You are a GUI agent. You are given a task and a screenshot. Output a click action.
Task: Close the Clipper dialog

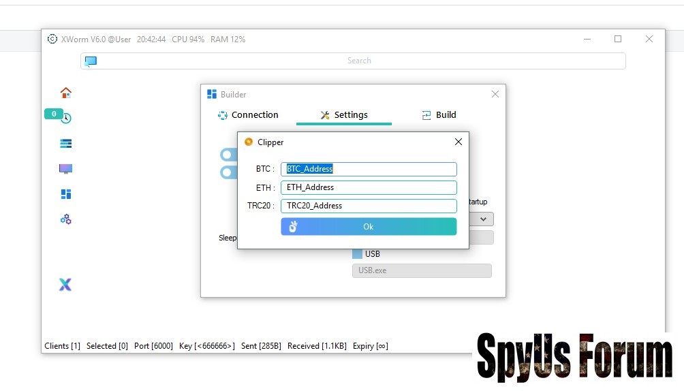click(458, 142)
